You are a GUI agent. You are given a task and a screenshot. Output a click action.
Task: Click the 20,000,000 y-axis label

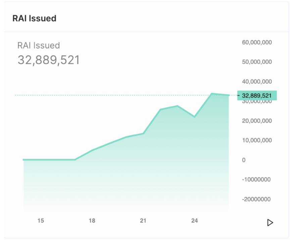click(257, 121)
